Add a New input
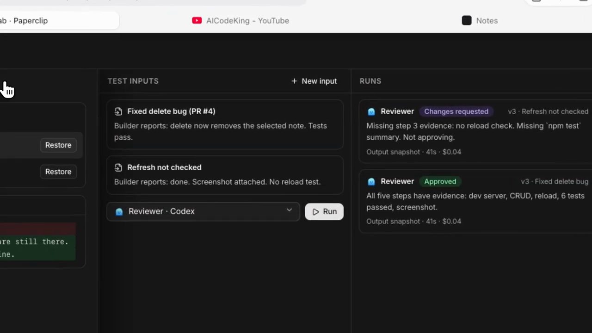Image resolution: width=592 pixels, height=333 pixels. [x=314, y=81]
